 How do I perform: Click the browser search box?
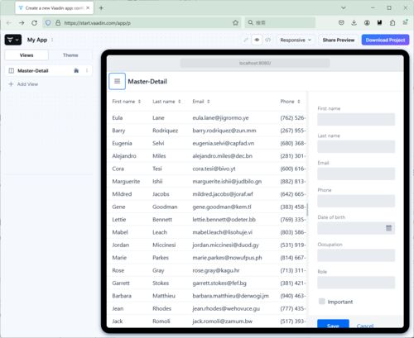pyautogui.click(x=280, y=23)
